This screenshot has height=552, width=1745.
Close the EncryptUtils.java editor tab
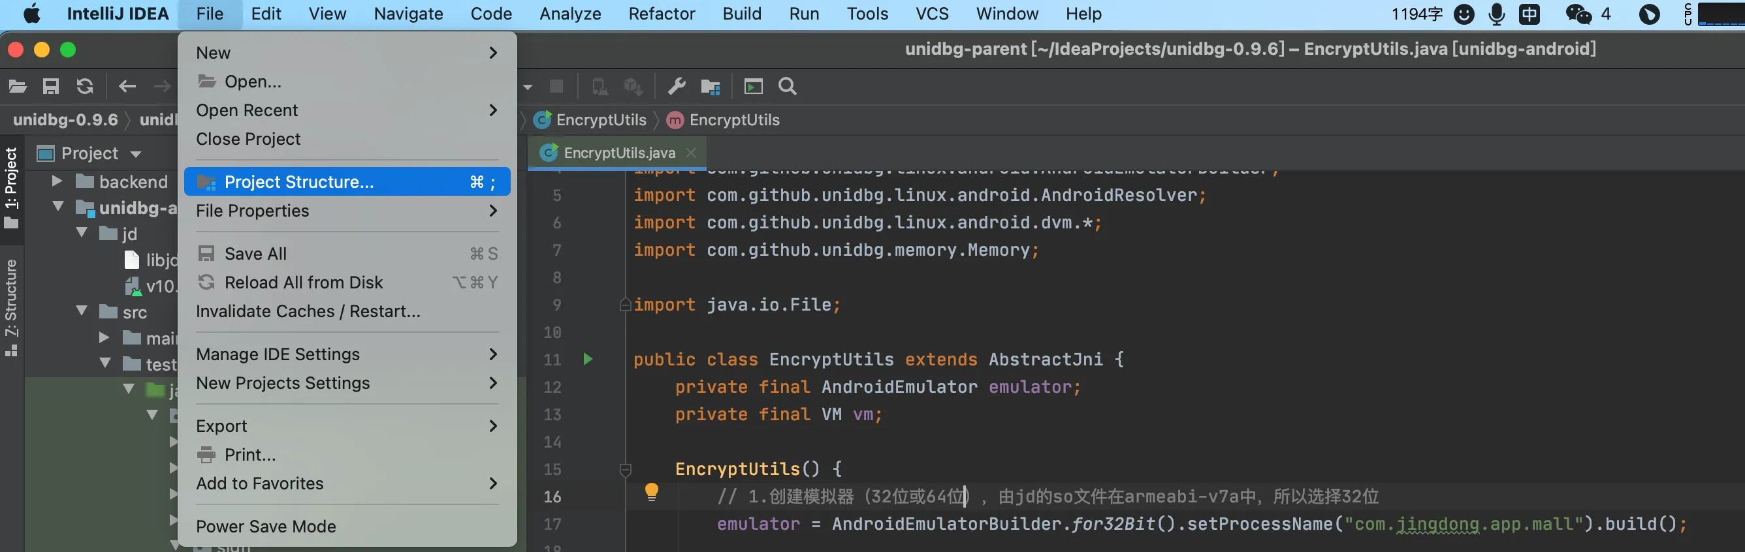pyautogui.click(x=691, y=153)
